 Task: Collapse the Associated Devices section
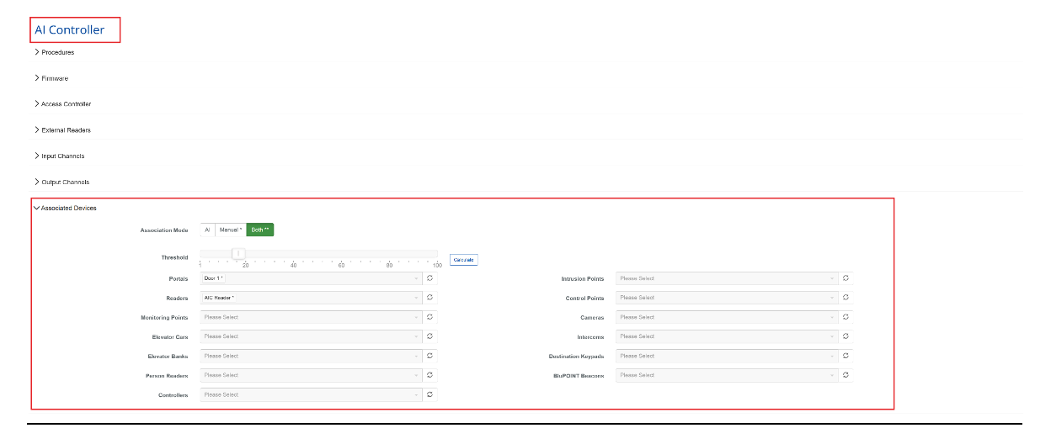[x=67, y=208]
